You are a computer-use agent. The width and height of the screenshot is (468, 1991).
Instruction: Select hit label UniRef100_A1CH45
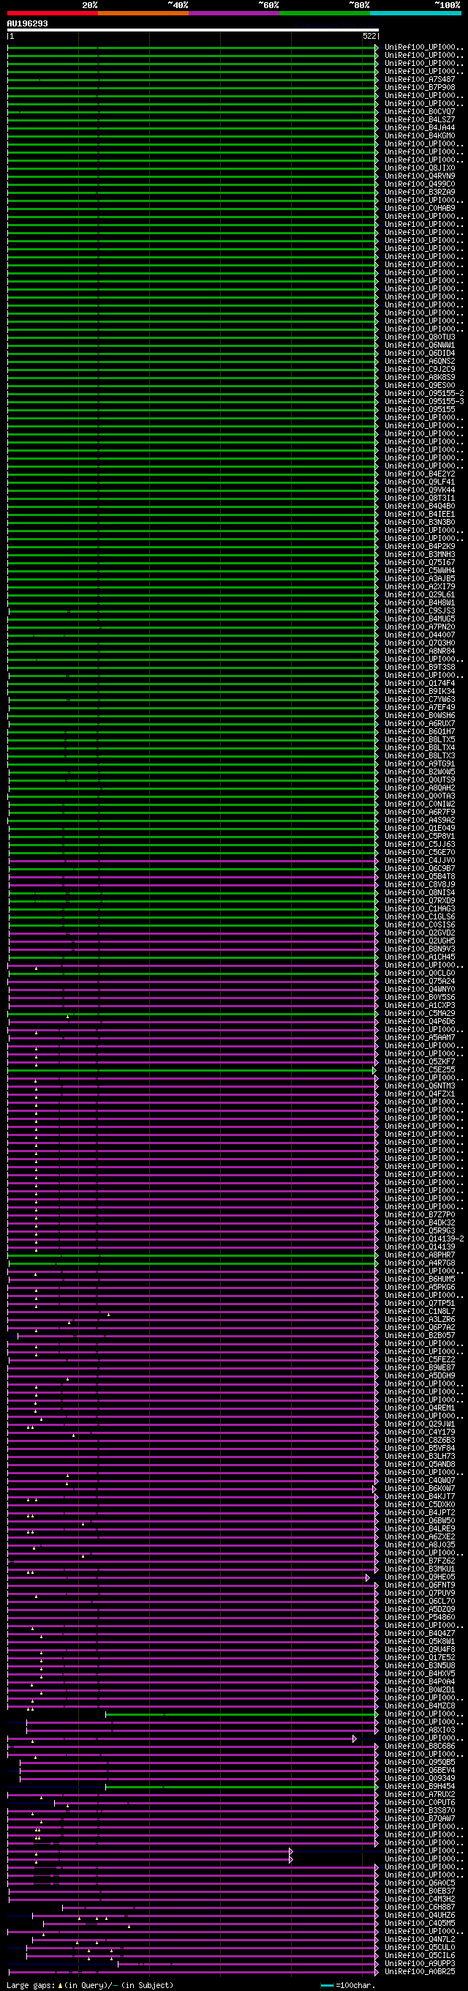420,957
